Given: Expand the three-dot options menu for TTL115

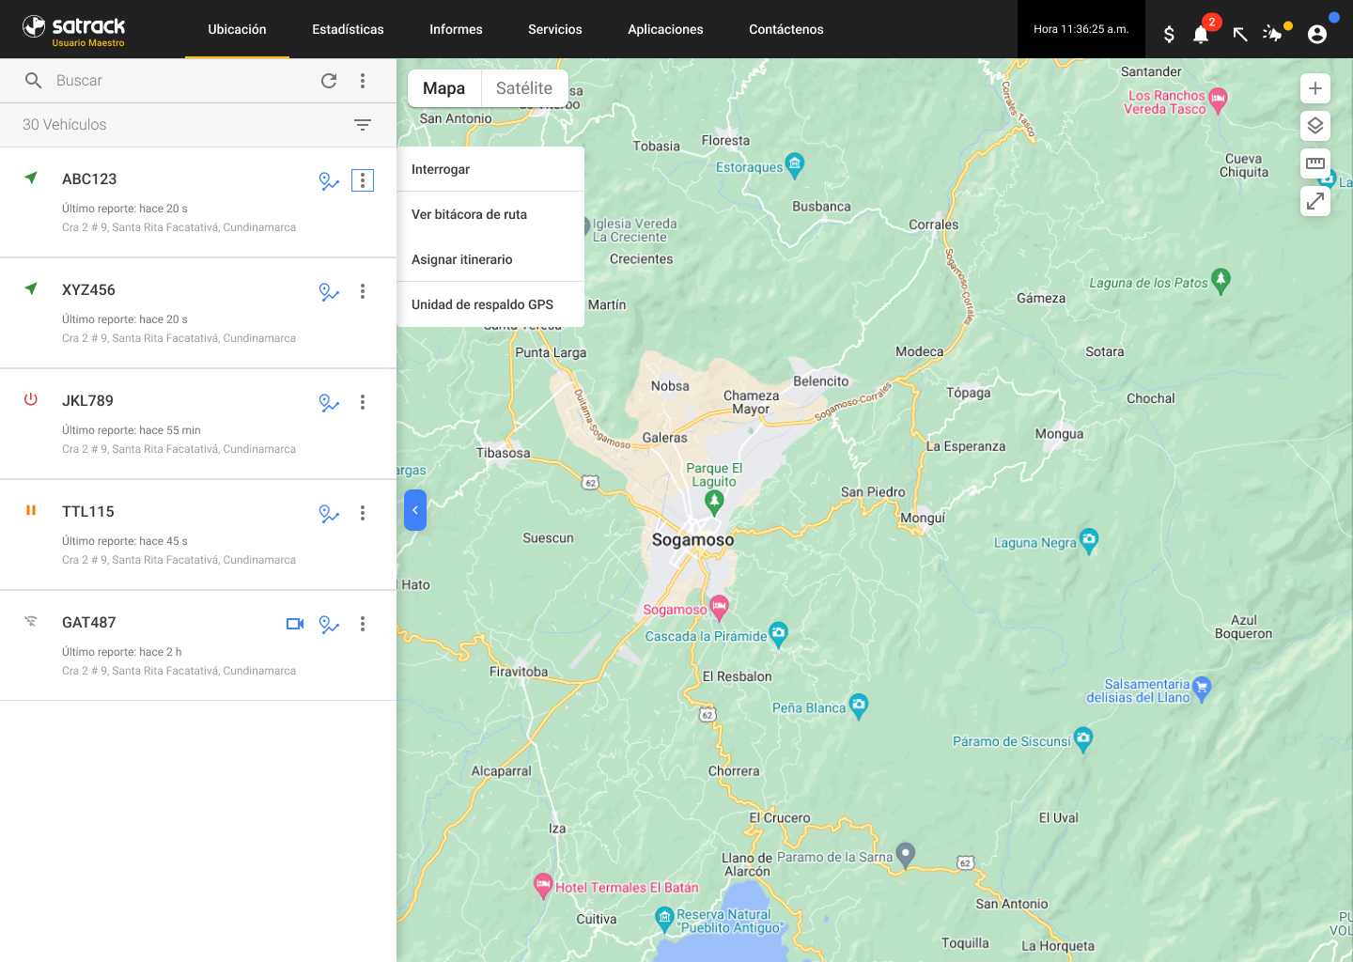Looking at the screenshot, I should click(363, 513).
